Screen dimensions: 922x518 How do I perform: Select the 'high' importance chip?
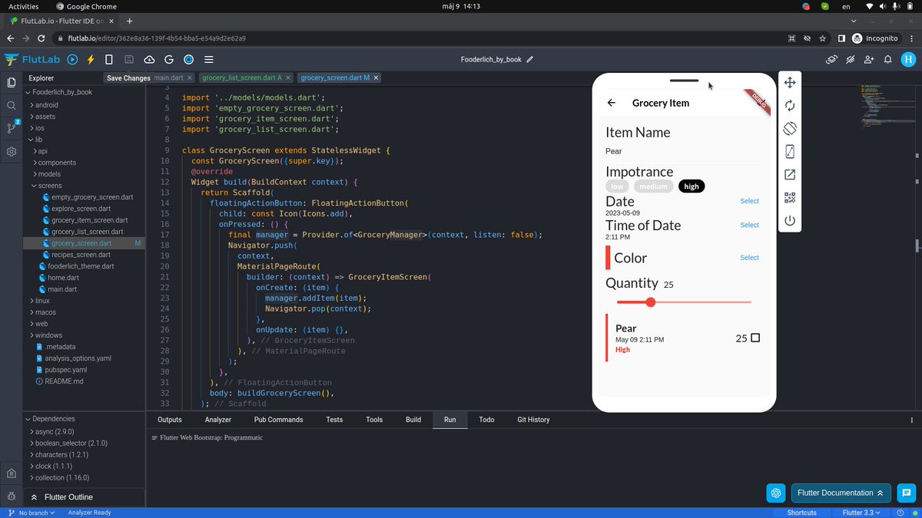691,186
